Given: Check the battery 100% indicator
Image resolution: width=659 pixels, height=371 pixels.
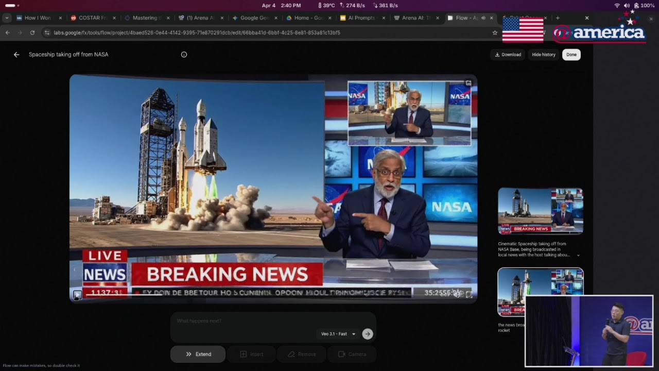Looking at the screenshot, I should point(644,5).
